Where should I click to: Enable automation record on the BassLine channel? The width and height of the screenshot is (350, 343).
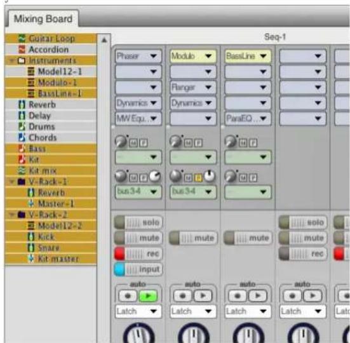click(238, 296)
